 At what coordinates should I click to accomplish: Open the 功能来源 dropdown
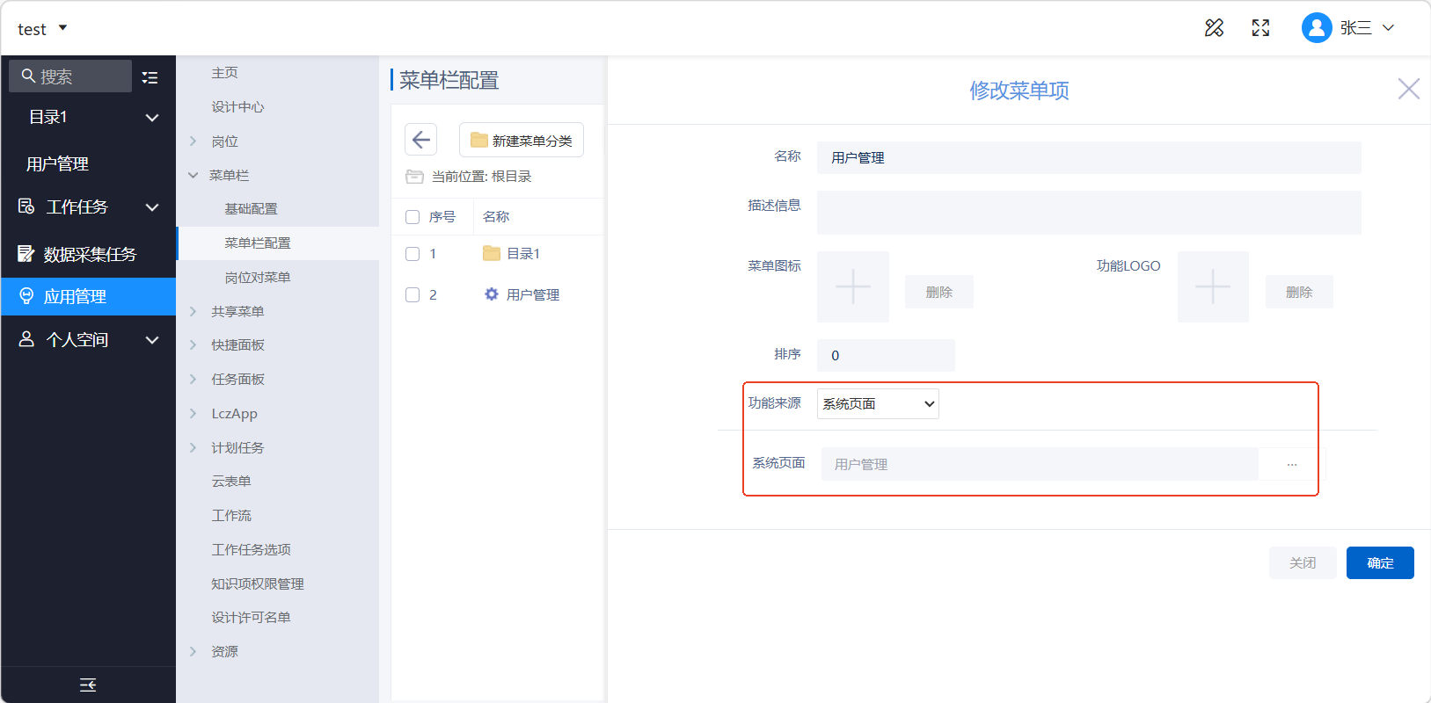pos(878,404)
